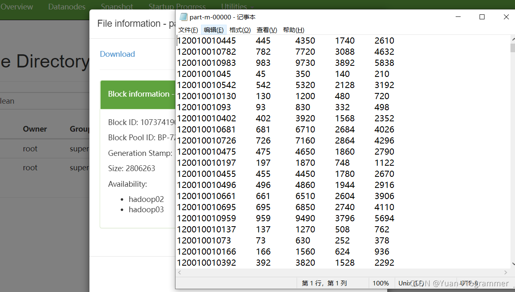The image size is (515, 292).
Task: Click value 508 in Notepad text
Action: 342,229
